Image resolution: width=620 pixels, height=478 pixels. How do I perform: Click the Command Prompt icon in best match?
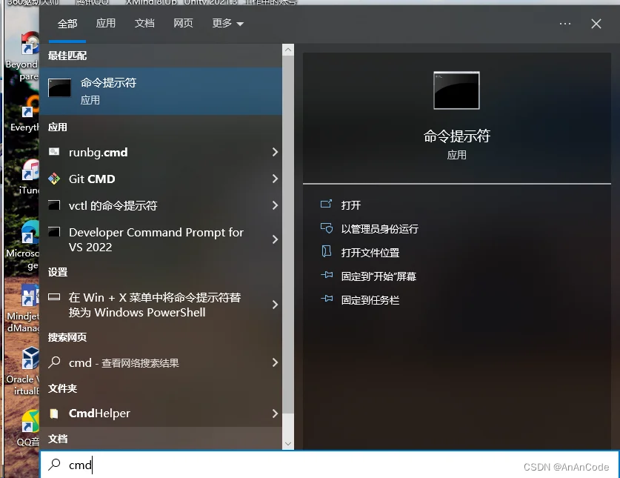[x=60, y=88]
